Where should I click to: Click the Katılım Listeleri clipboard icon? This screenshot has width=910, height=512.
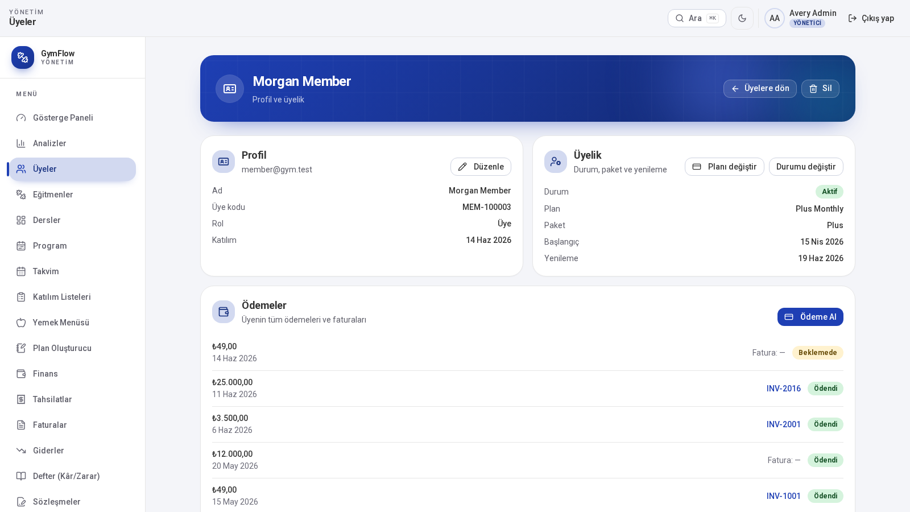21,297
